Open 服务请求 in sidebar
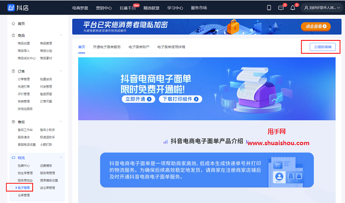Screen dimensions: 345x203 [24, 137]
